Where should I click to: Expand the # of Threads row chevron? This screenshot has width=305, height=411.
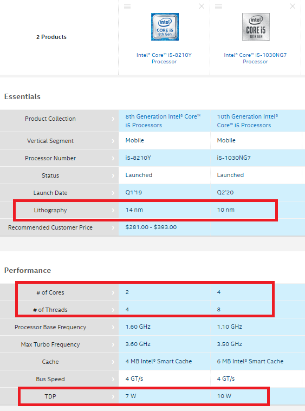pos(113,310)
